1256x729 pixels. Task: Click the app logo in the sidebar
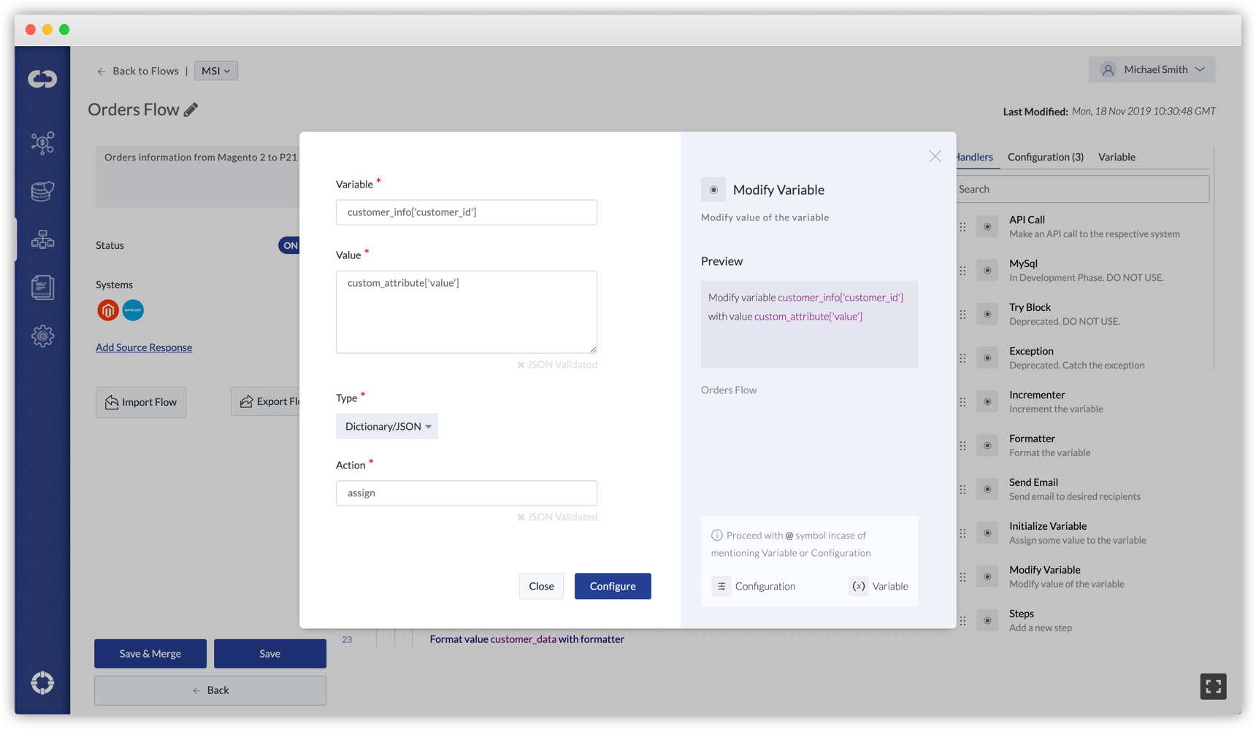click(42, 79)
